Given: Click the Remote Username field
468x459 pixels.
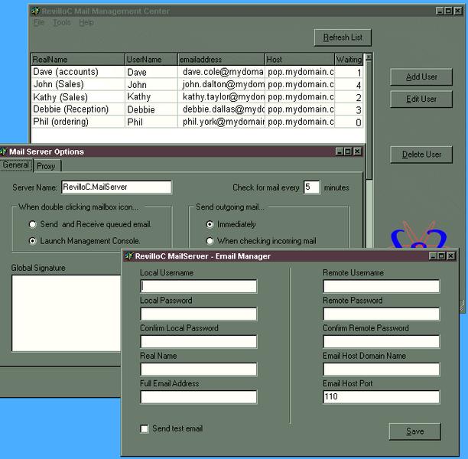Looking at the screenshot, I should coord(381,286).
